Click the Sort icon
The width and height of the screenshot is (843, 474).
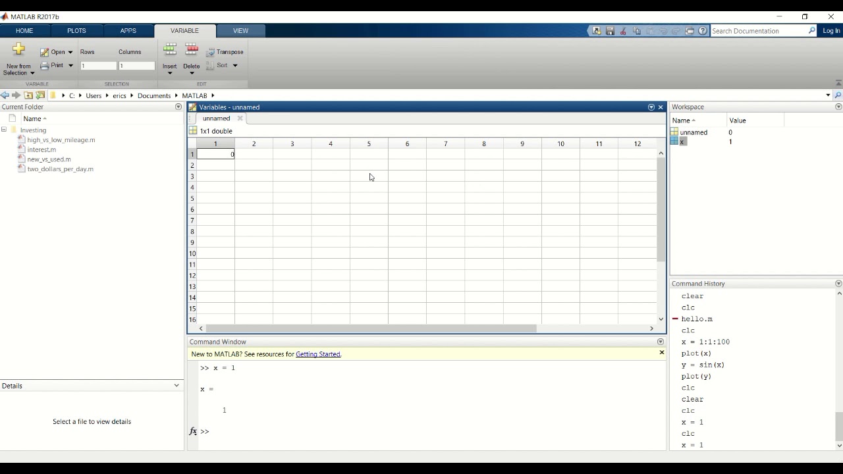point(210,65)
